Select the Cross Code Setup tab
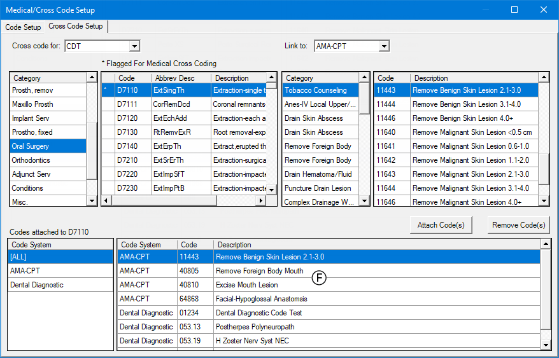The height and width of the screenshot is (358, 559). pyautogui.click(x=75, y=27)
